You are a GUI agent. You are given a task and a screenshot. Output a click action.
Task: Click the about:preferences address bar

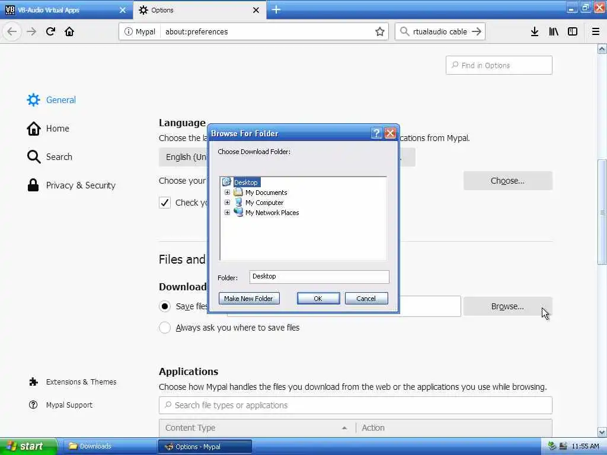[x=267, y=32]
